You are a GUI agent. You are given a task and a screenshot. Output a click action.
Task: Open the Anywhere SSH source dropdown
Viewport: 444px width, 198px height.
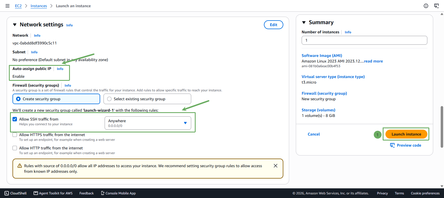coord(148,123)
